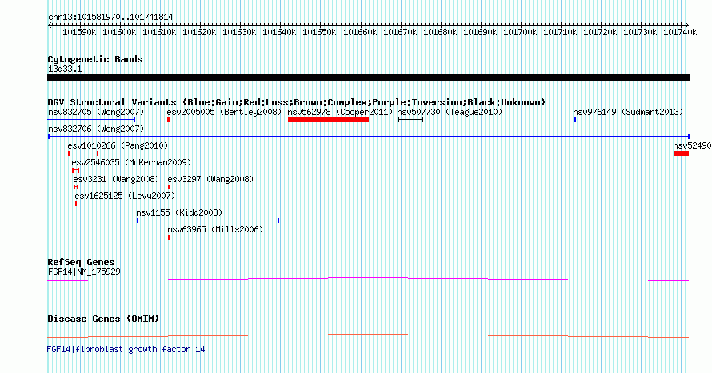Select the red nsv52490 loss bar
This screenshot has height=373, width=712.
pos(681,153)
